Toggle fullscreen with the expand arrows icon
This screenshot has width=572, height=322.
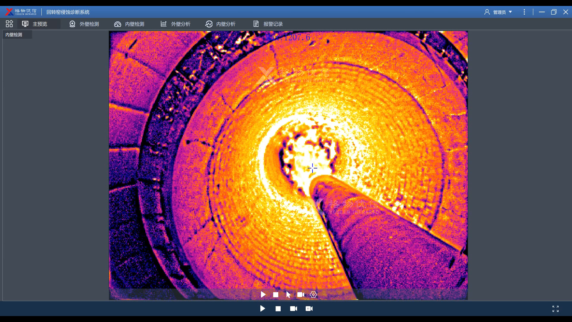point(555,309)
